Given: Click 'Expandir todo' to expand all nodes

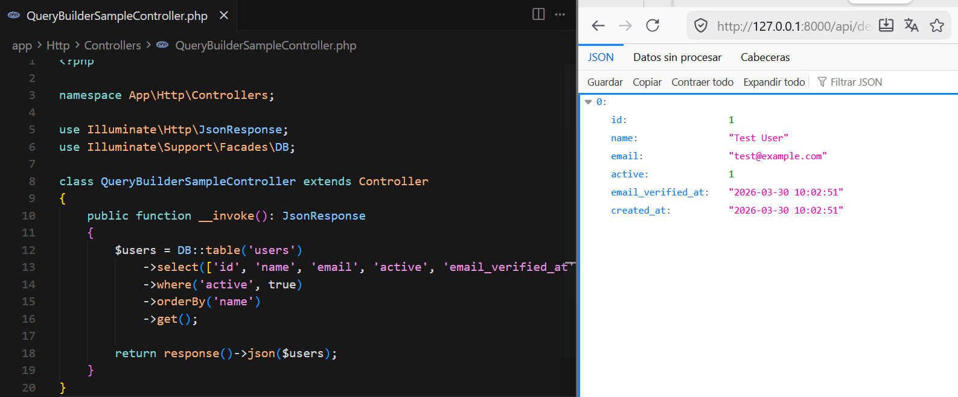Looking at the screenshot, I should [x=774, y=82].
